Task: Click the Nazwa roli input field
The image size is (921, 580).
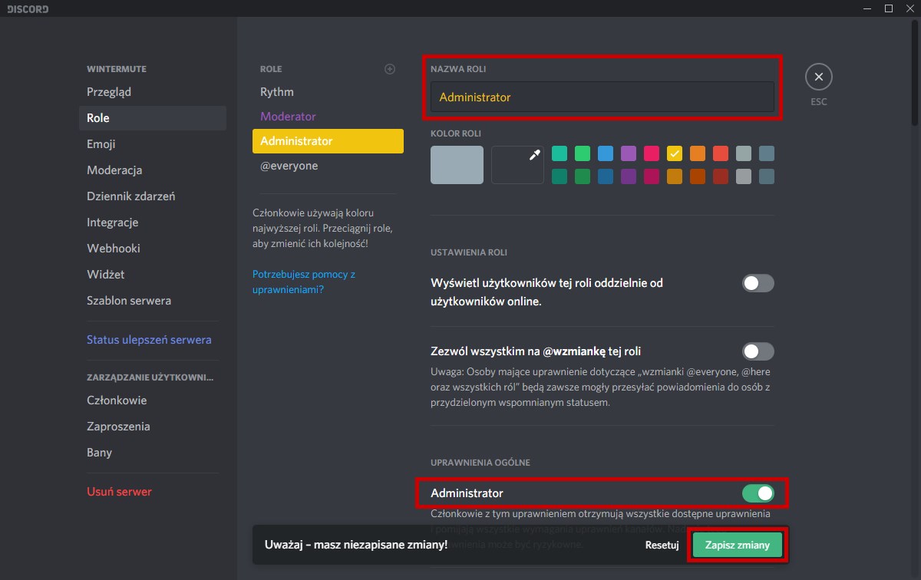Action: 602,97
